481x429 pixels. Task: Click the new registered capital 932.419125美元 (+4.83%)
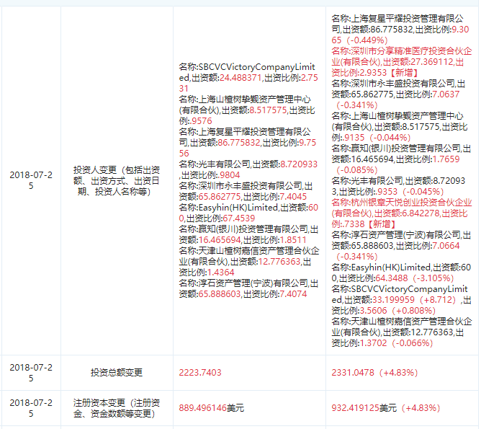[386, 408]
